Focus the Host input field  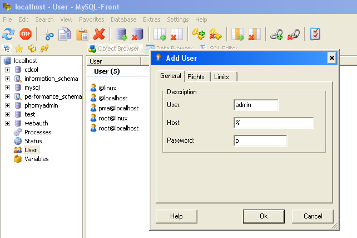(274, 123)
